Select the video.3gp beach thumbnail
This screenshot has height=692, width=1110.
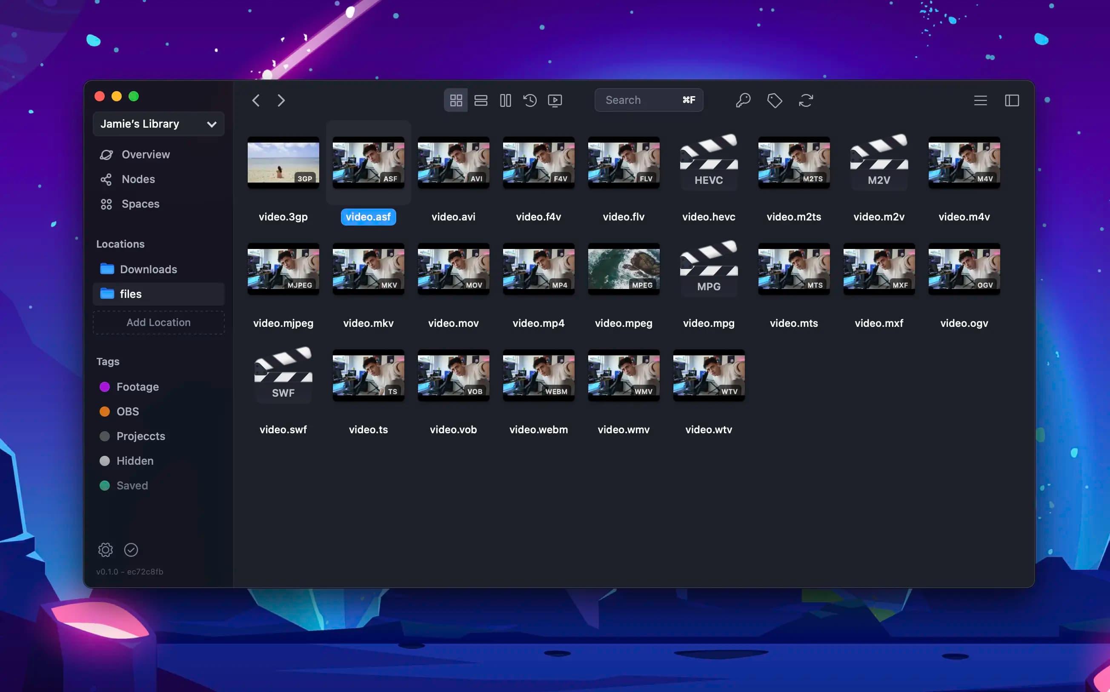pyautogui.click(x=283, y=163)
